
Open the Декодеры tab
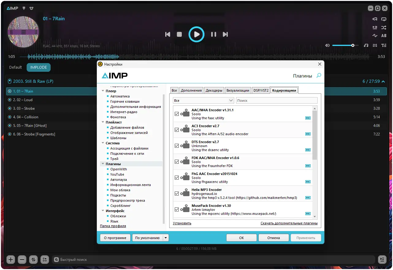point(214,90)
